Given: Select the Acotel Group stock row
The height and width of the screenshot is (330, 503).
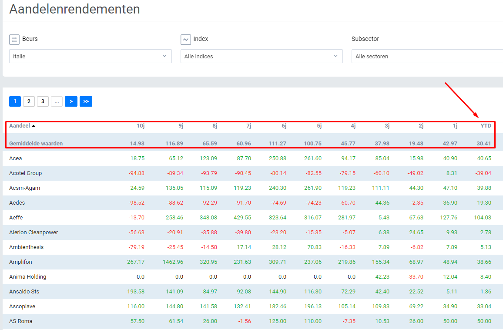Looking at the screenshot, I should click(253, 173).
